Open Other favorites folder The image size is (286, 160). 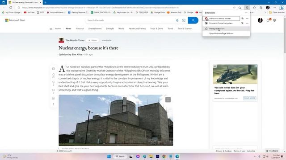(x=277, y=12)
